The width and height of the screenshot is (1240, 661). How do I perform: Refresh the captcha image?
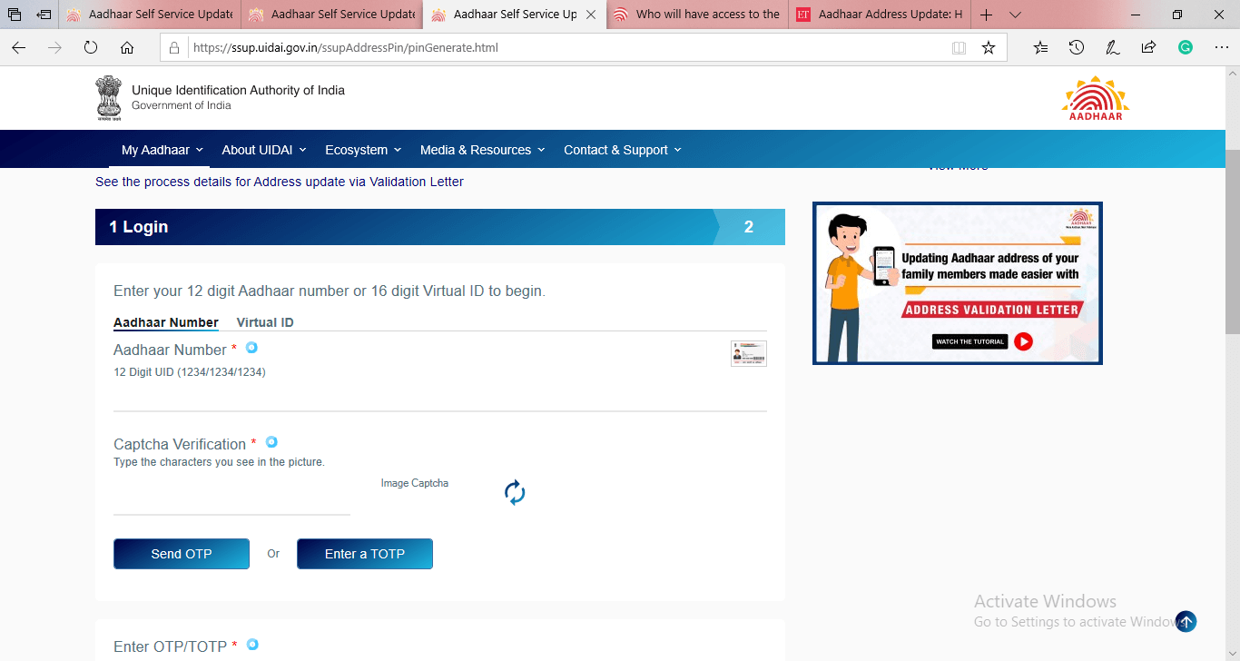coord(515,493)
